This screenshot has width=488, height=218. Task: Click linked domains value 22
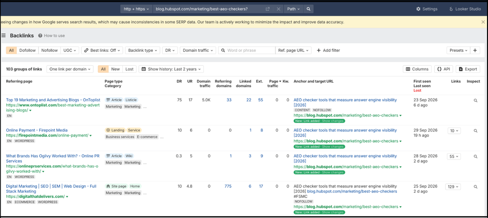pyautogui.click(x=249, y=100)
